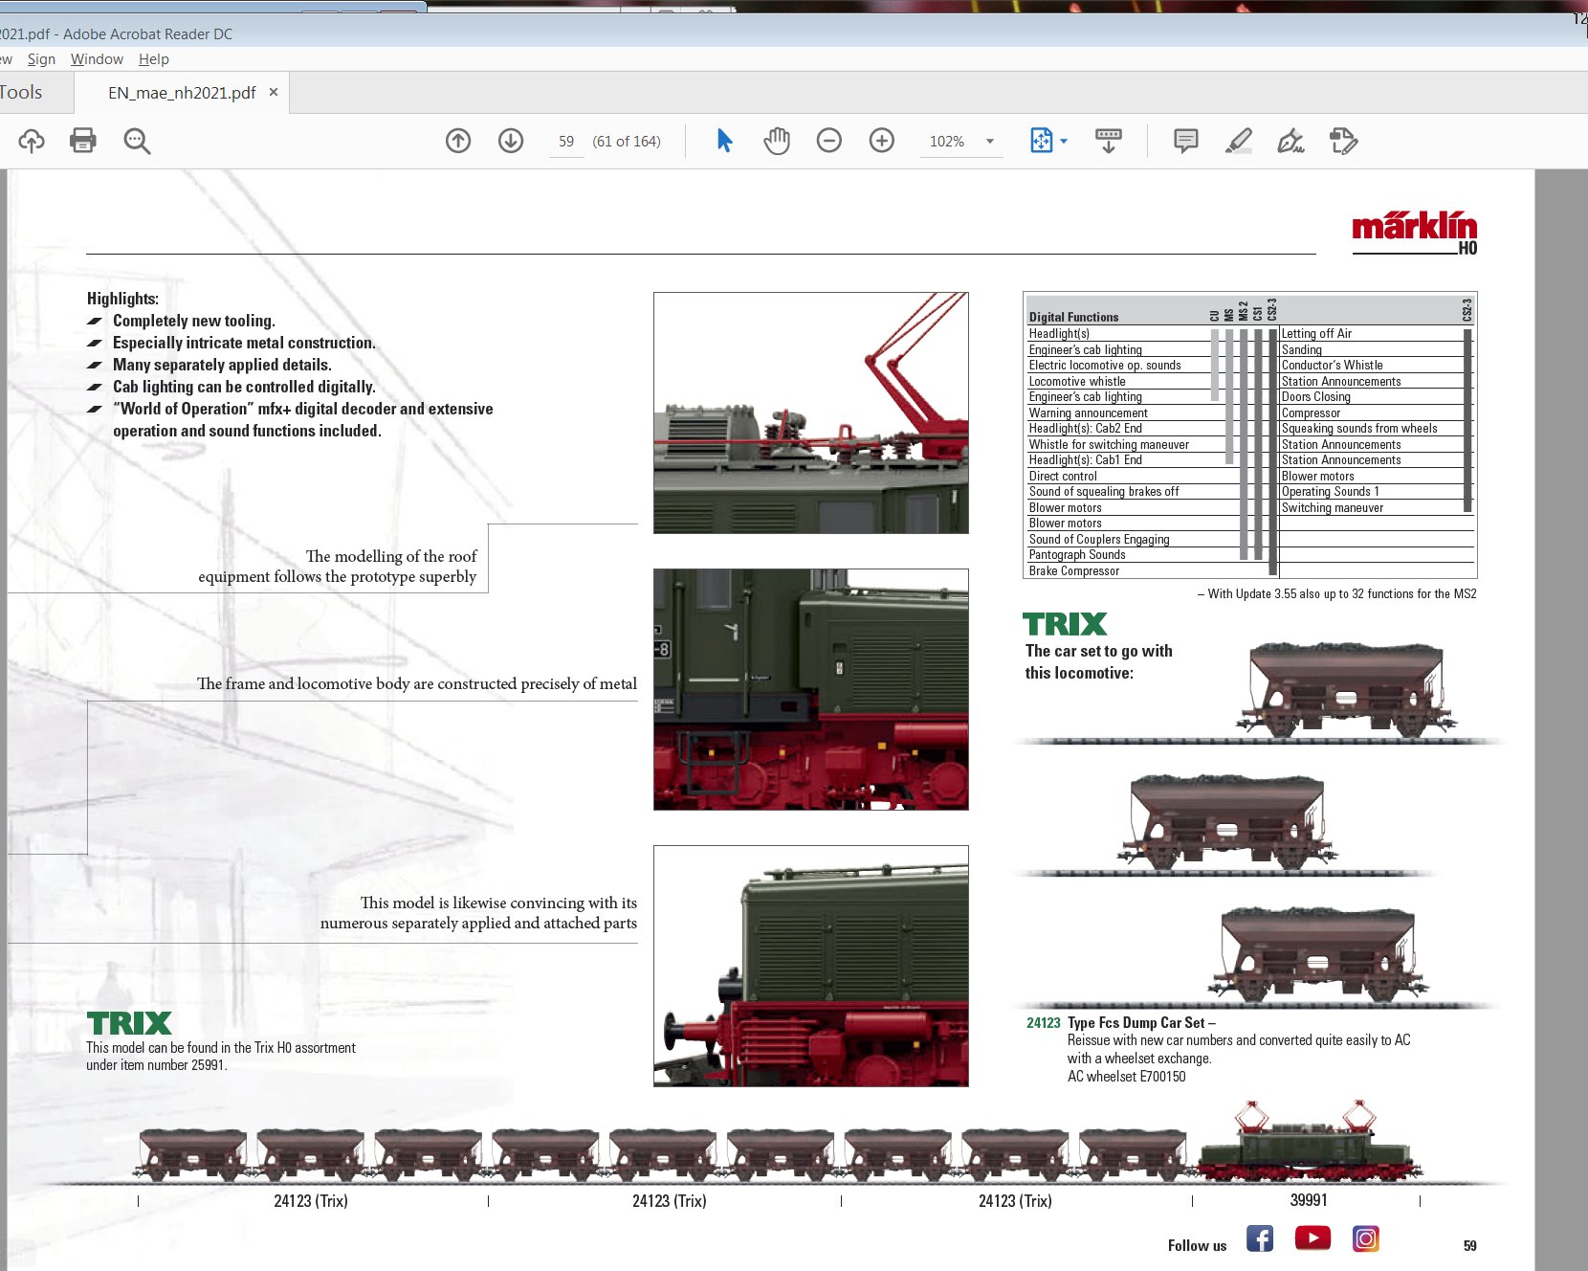Click the green TRIX logo above car set
This screenshot has height=1271, width=1588.
coord(1065,624)
